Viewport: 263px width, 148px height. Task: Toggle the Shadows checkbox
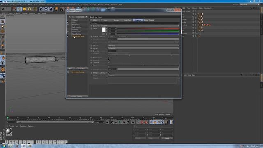(109, 60)
